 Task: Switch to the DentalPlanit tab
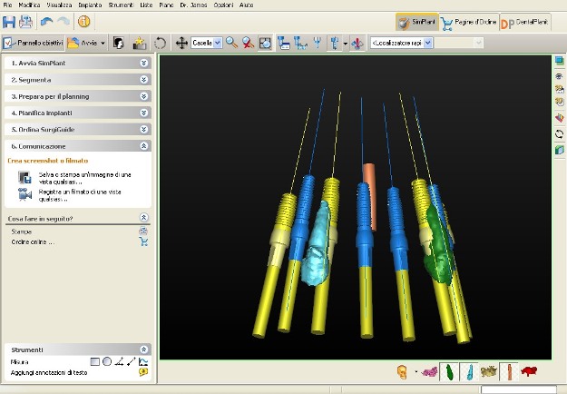[x=525, y=22]
